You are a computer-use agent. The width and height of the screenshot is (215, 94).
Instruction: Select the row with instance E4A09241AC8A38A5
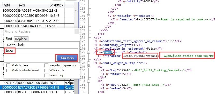tap(38, 11)
